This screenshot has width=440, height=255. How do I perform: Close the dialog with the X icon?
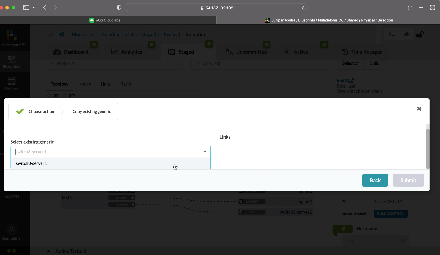tap(419, 109)
